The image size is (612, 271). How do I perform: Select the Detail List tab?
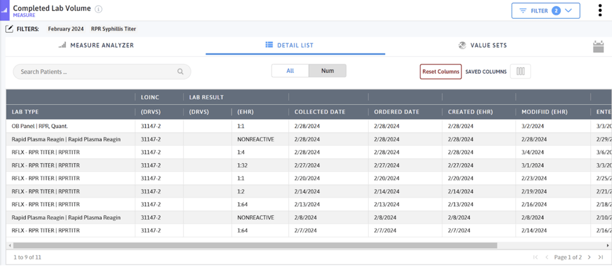tap(289, 45)
